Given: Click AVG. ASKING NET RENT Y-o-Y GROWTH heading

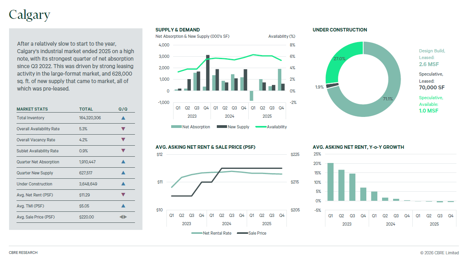Looking at the screenshot, I should point(358,147).
